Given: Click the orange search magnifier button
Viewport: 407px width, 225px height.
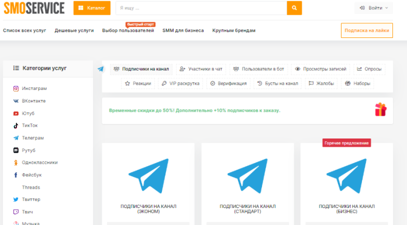Looking at the screenshot, I should point(294,8).
